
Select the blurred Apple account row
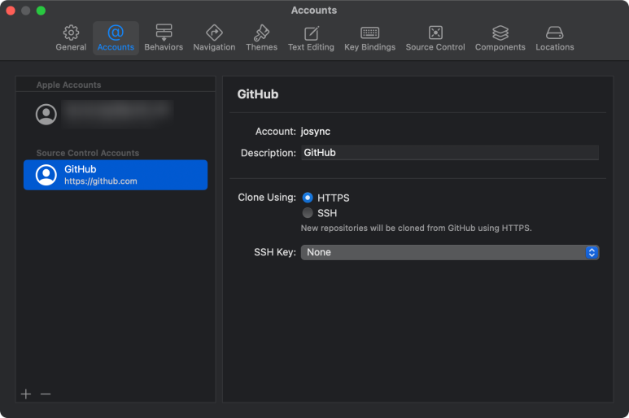pos(116,114)
